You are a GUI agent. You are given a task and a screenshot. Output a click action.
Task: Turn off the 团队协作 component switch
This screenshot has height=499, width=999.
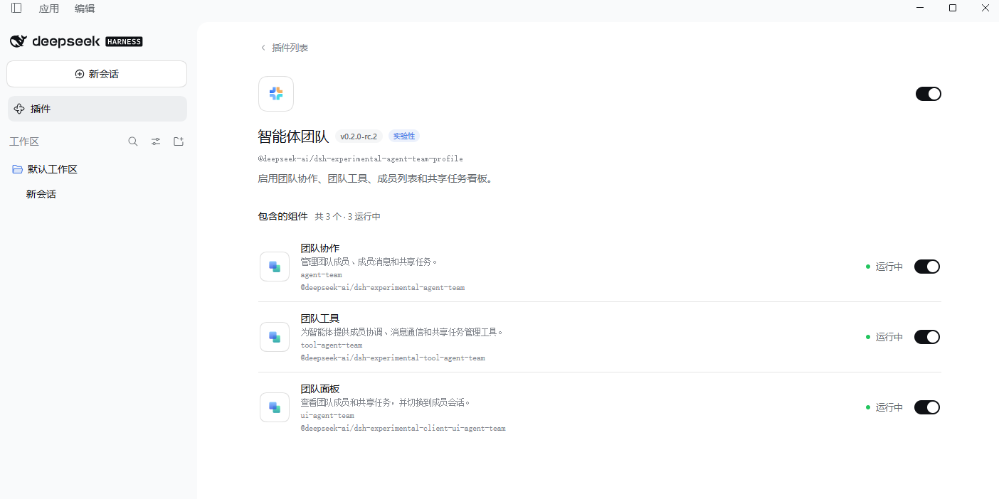(927, 267)
